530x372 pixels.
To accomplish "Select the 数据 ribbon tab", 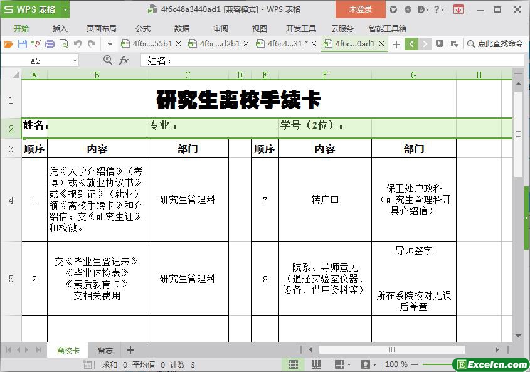I will 181,29.
